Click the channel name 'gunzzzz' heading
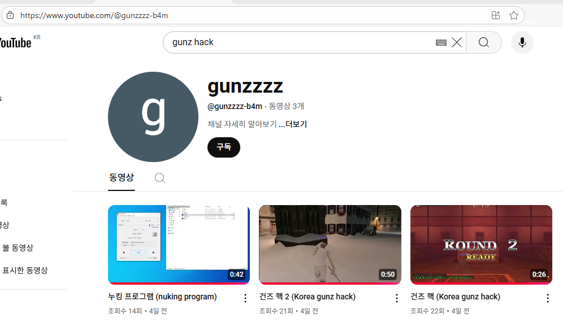The height and width of the screenshot is (331, 563). tap(245, 86)
